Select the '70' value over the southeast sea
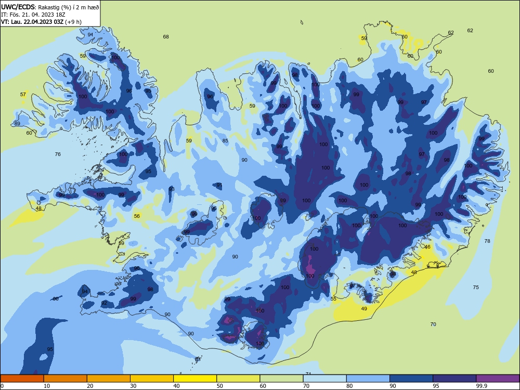The image size is (520, 390). tap(433, 324)
